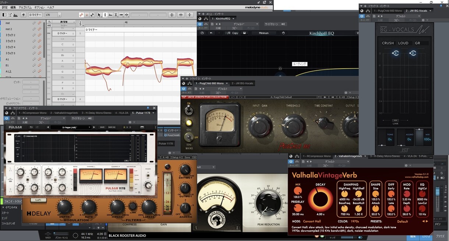Click Kirchhoff EQ Copy button
449x241 pixels.
235,33
